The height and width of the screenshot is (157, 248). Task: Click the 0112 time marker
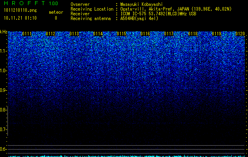pyautogui.click(x=50, y=34)
